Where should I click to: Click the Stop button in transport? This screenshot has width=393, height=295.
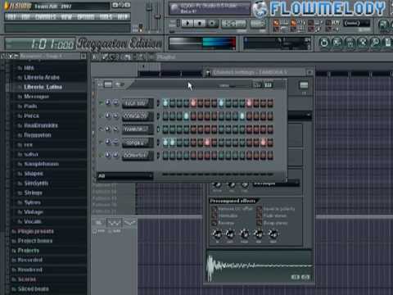200,24
